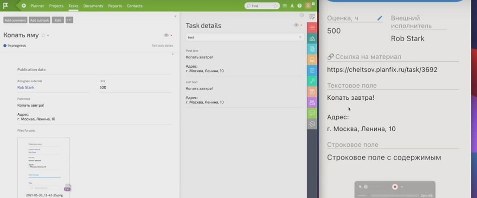This screenshot has width=477, height=198.
Task: Open the Projects menu
Action: (56, 6)
